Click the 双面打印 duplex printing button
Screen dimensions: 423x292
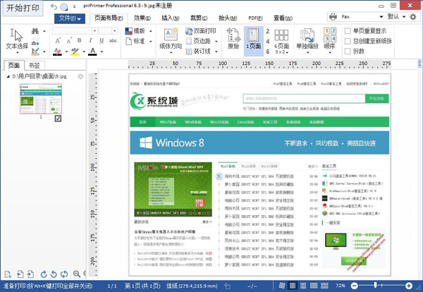point(201,31)
